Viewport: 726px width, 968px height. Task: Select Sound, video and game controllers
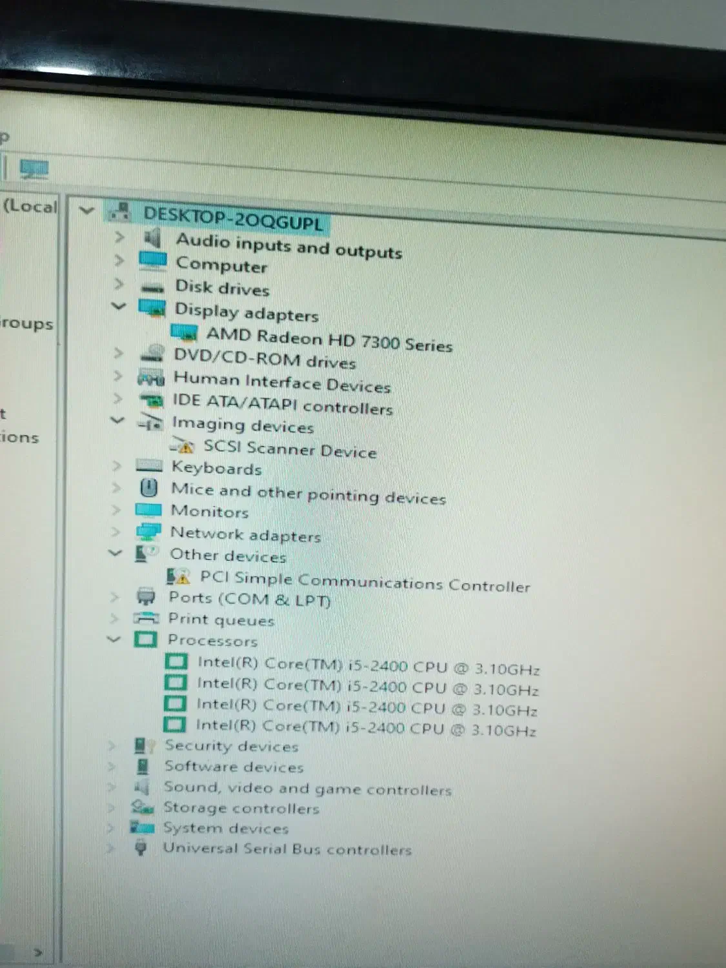coord(307,788)
